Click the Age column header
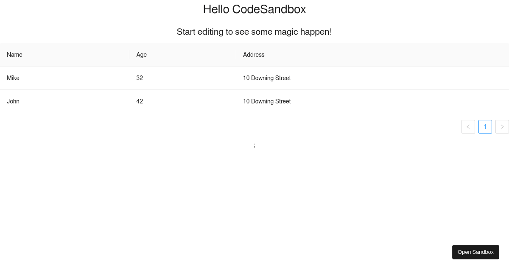The height and width of the screenshot is (267, 509). click(183, 55)
